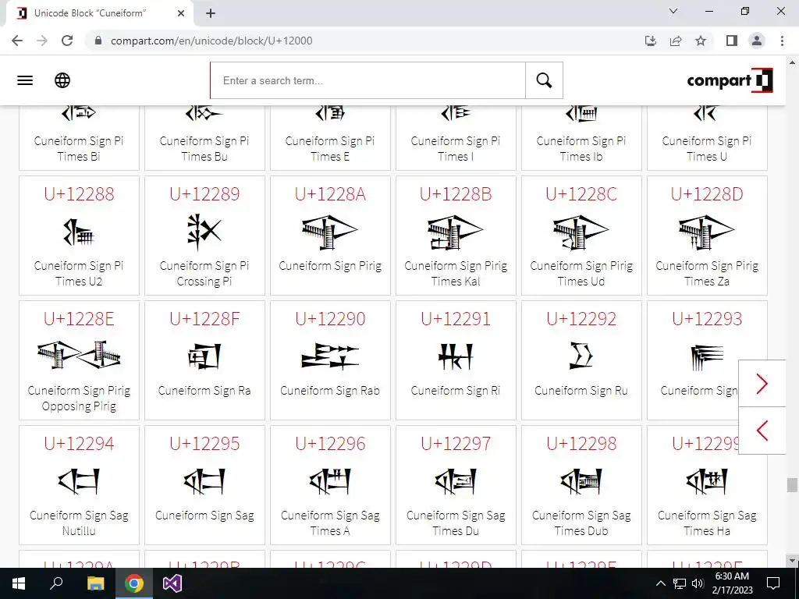
Task: Open the Pi Times Bu card
Action: coord(204,138)
